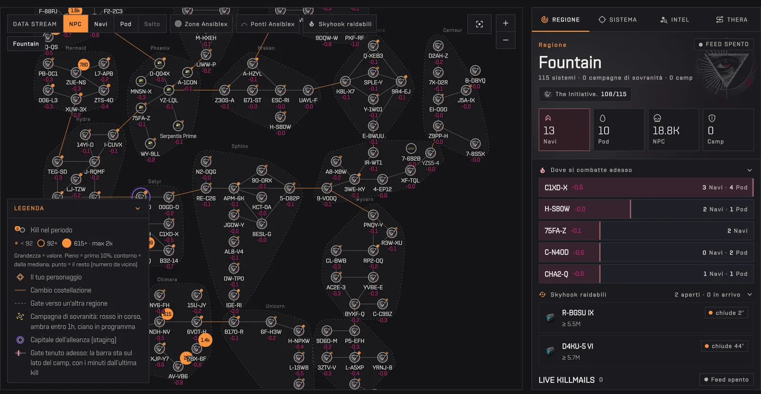Click The Initiative. 108/115 alliance badge
The height and width of the screenshot is (394, 761).
(585, 94)
